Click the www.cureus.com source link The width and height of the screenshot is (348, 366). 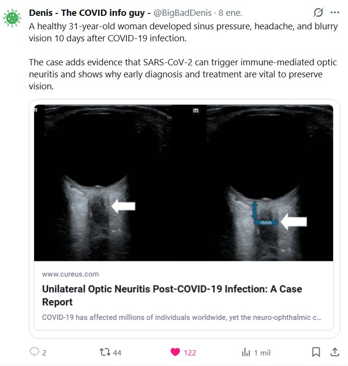click(x=70, y=274)
